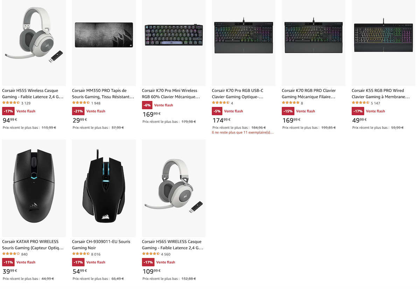This screenshot has width=420, height=289.
Task: Click the 8 016 reviews count
Action: 96,254
